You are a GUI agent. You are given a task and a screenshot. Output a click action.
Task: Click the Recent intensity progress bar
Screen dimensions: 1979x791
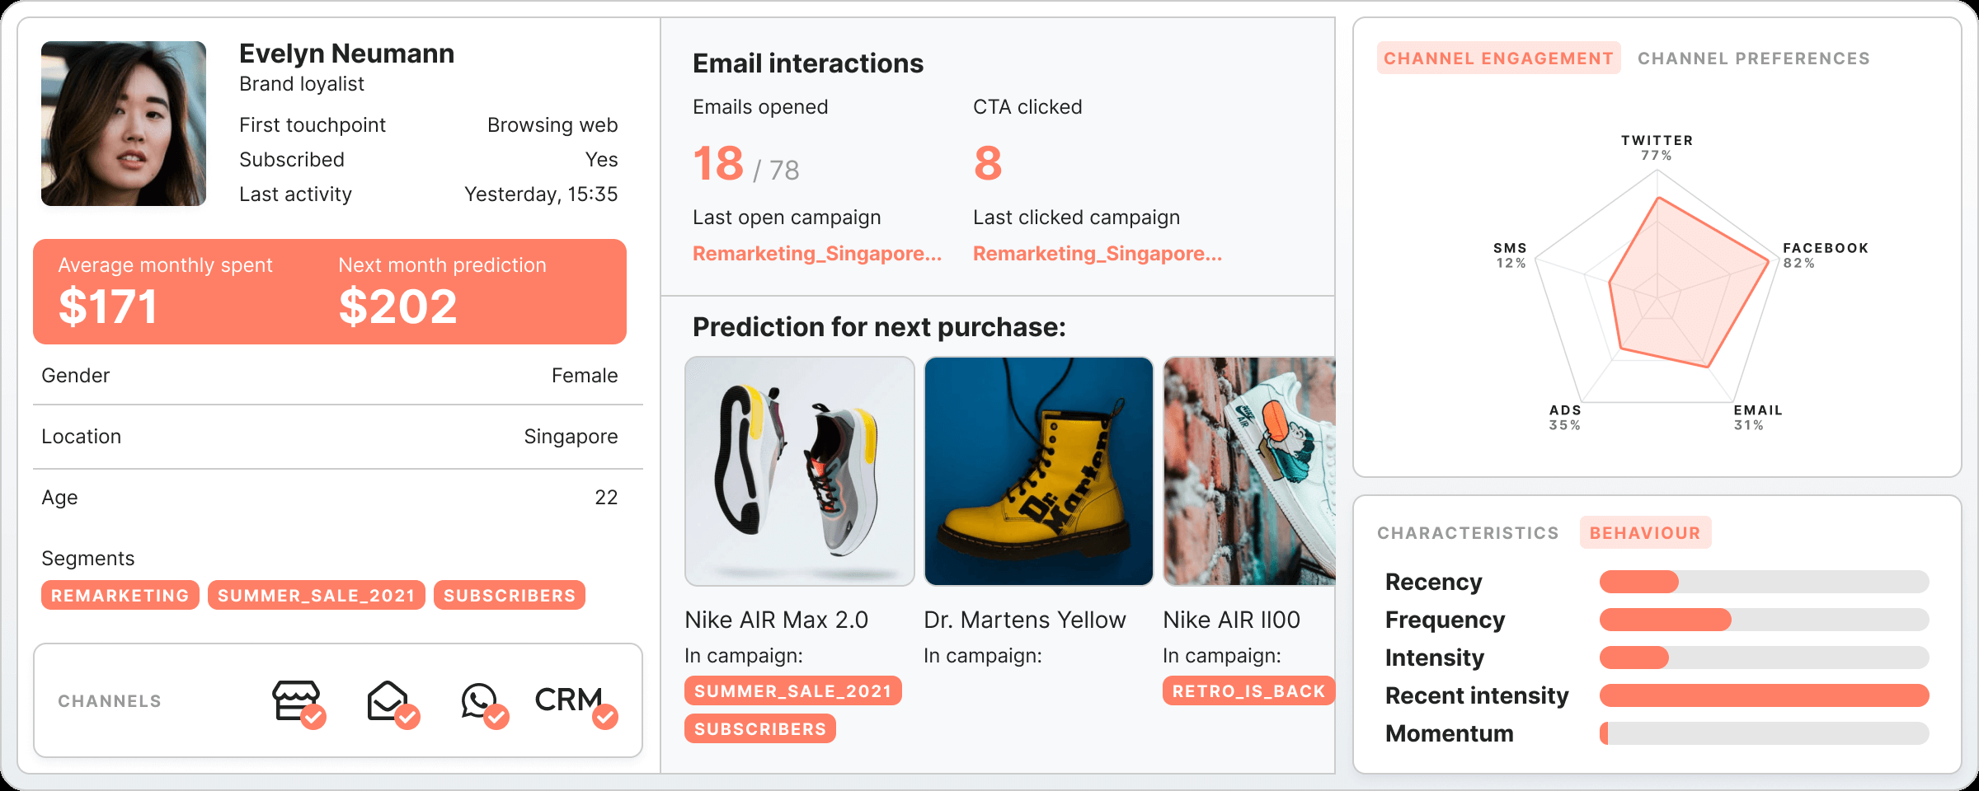coord(1764,695)
